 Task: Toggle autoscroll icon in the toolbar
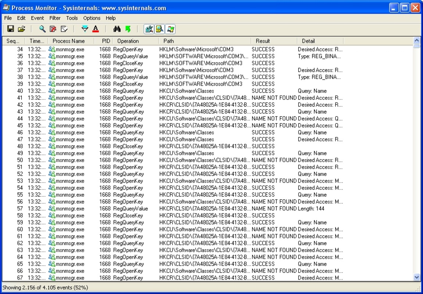point(53,29)
